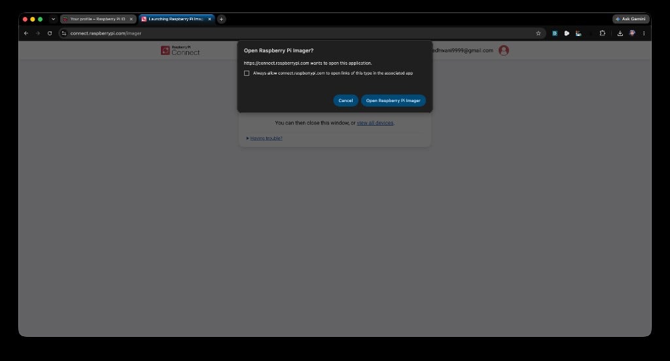Click the address bar URL connect.raspberrypi.com/imager
The width and height of the screenshot is (670, 361).
(x=105, y=33)
